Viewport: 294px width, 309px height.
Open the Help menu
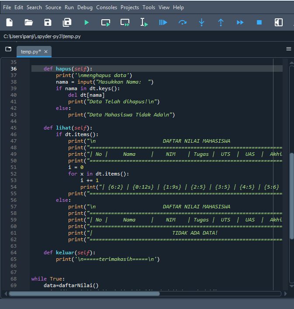click(178, 7)
